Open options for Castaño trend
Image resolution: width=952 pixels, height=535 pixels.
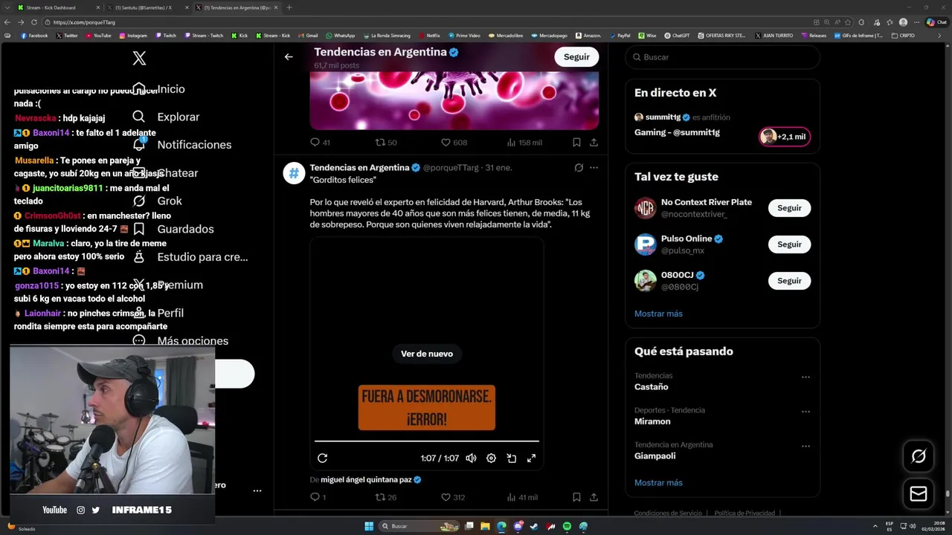(805, 377)
